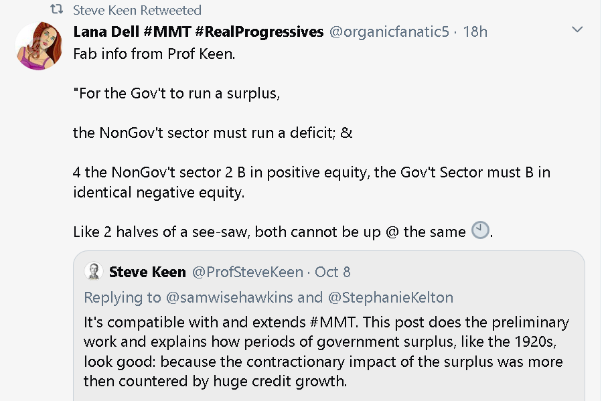Open the Lana Dell display name link
Screen dimensions: 608x401
coord(198,32)
